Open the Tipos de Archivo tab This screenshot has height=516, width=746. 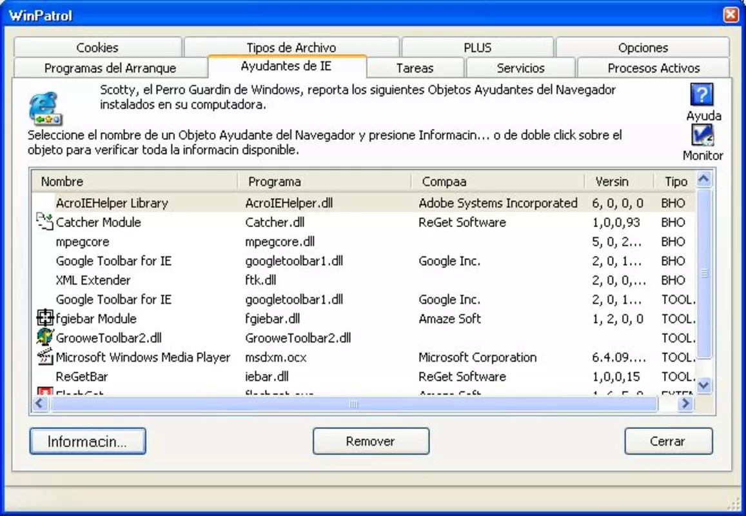point(291,47)
